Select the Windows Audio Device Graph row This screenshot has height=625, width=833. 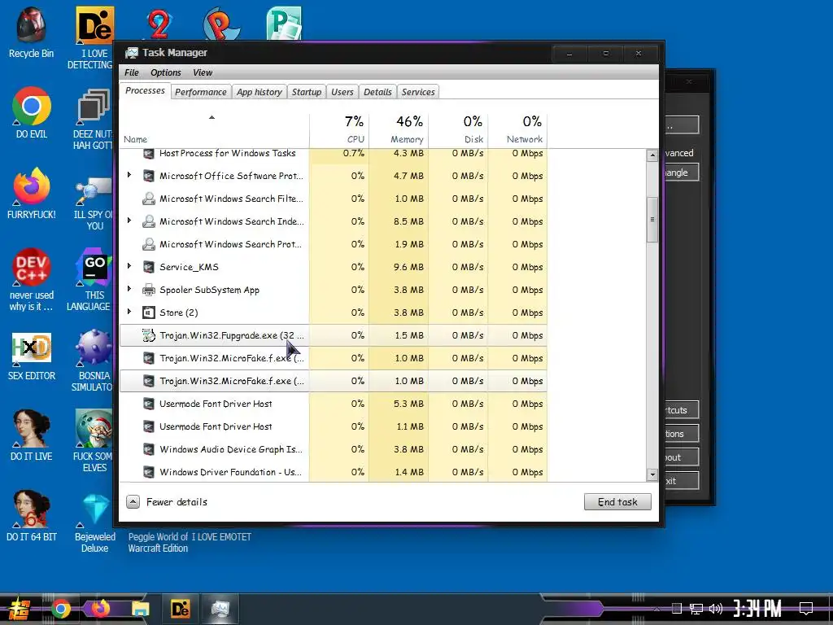point(334,449)
